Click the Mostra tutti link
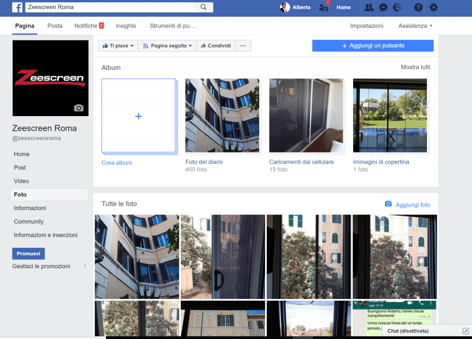Image resolution: width=472 pixels, height=339 pixels. coord(415,67)
